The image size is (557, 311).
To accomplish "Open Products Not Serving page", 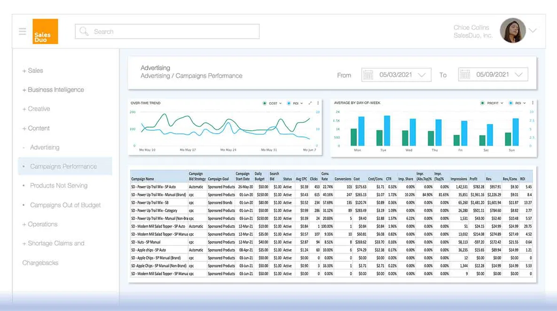I will tap(59, 185).
